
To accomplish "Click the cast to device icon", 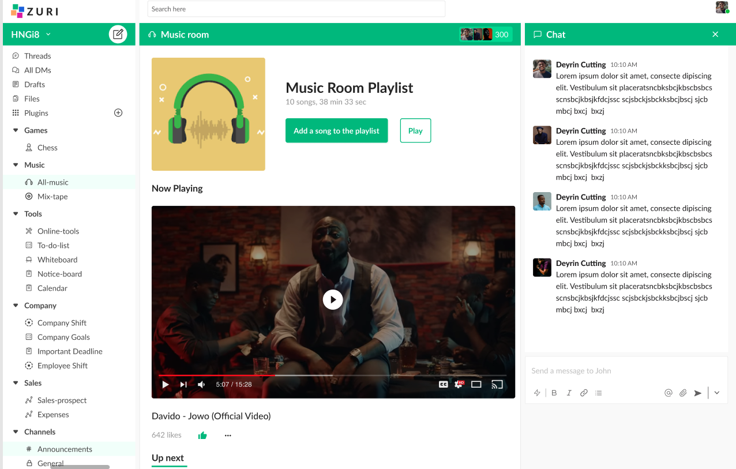I will [x=497, y=384].
